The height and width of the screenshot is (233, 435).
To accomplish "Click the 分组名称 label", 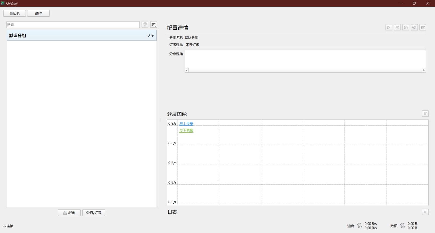I will click(176, 38).
